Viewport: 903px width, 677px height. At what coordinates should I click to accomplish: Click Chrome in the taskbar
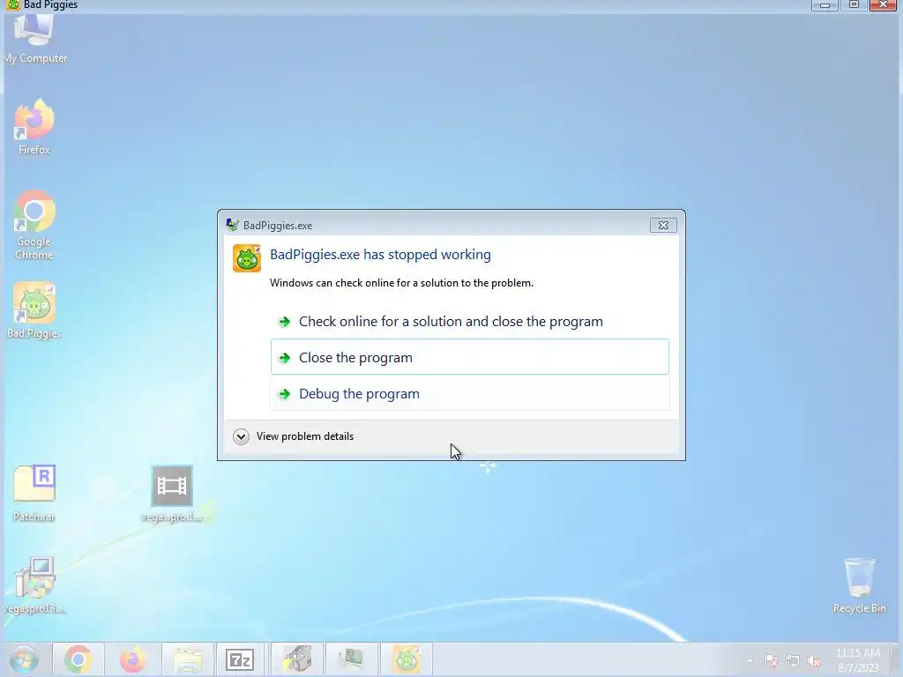point(78,659)
